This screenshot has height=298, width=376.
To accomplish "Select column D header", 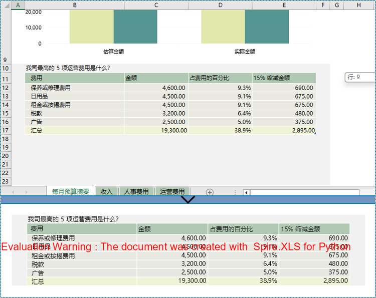I will (220, 5).
